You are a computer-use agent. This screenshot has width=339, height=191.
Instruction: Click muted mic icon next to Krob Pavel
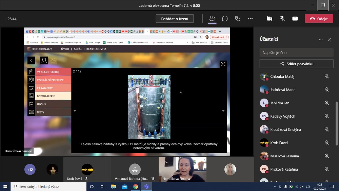pos(327,143)
